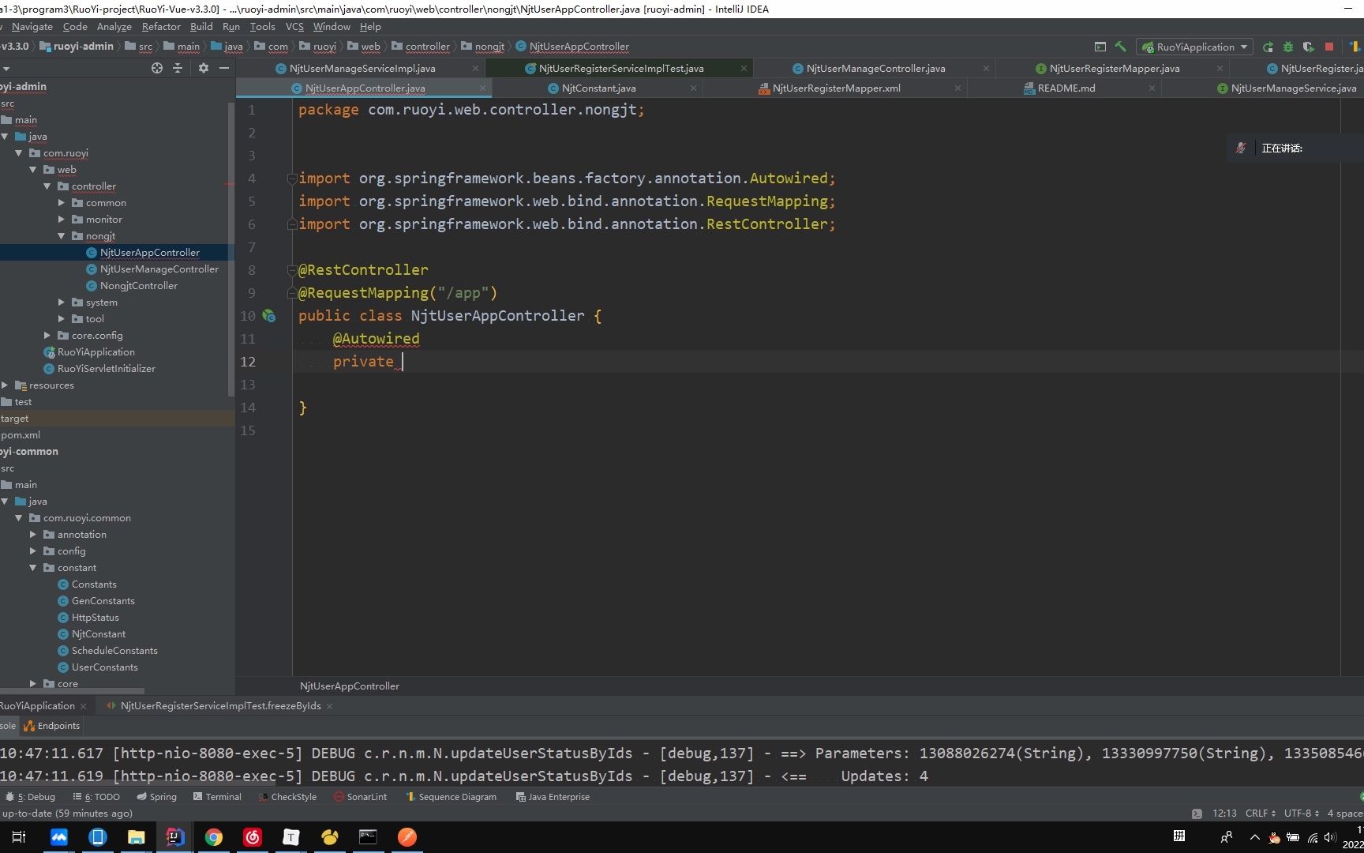Viewport: 1364px width, 853px height.
Task: Collapse the controller folder in project tree
Action: 47,186
